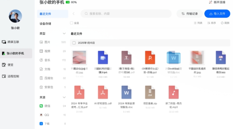Select the blue mp4 video file icon
Image resolution: width=235 pixels, height=129 pixels.
[103, 57]
